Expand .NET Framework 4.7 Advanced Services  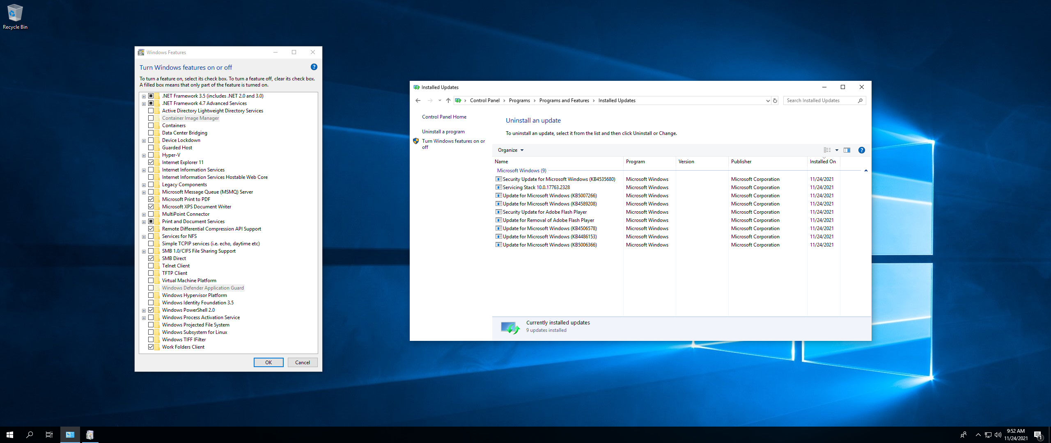click(x=144, y=104)
